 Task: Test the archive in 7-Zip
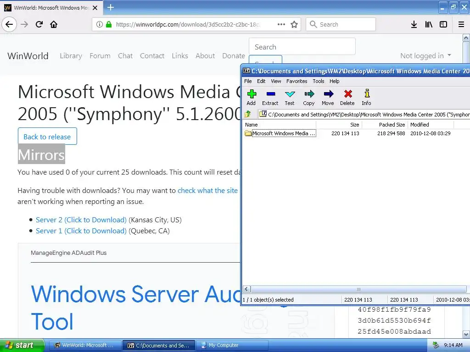click(x=290, y=98)
